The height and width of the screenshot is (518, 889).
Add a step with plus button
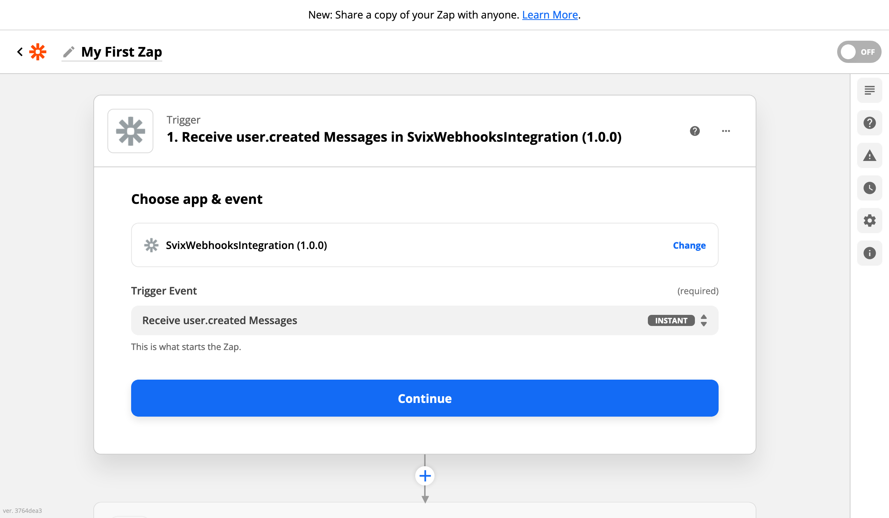click(x=425, y=476)
